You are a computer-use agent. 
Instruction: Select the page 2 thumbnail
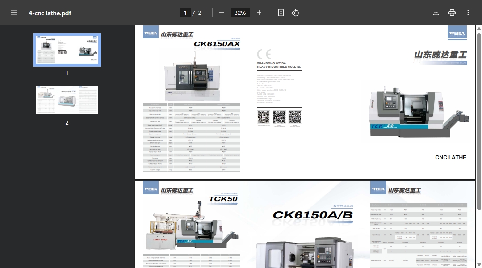(x=67, y=100)
